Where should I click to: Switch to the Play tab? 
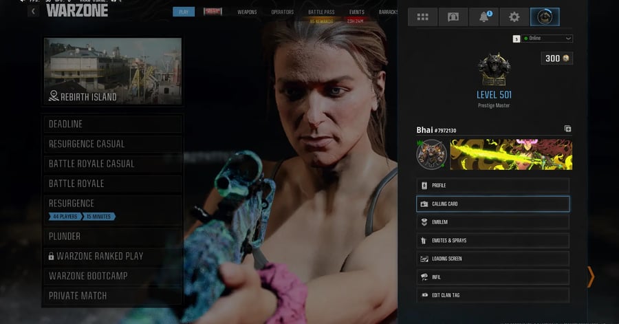click(x=184, y=12)
